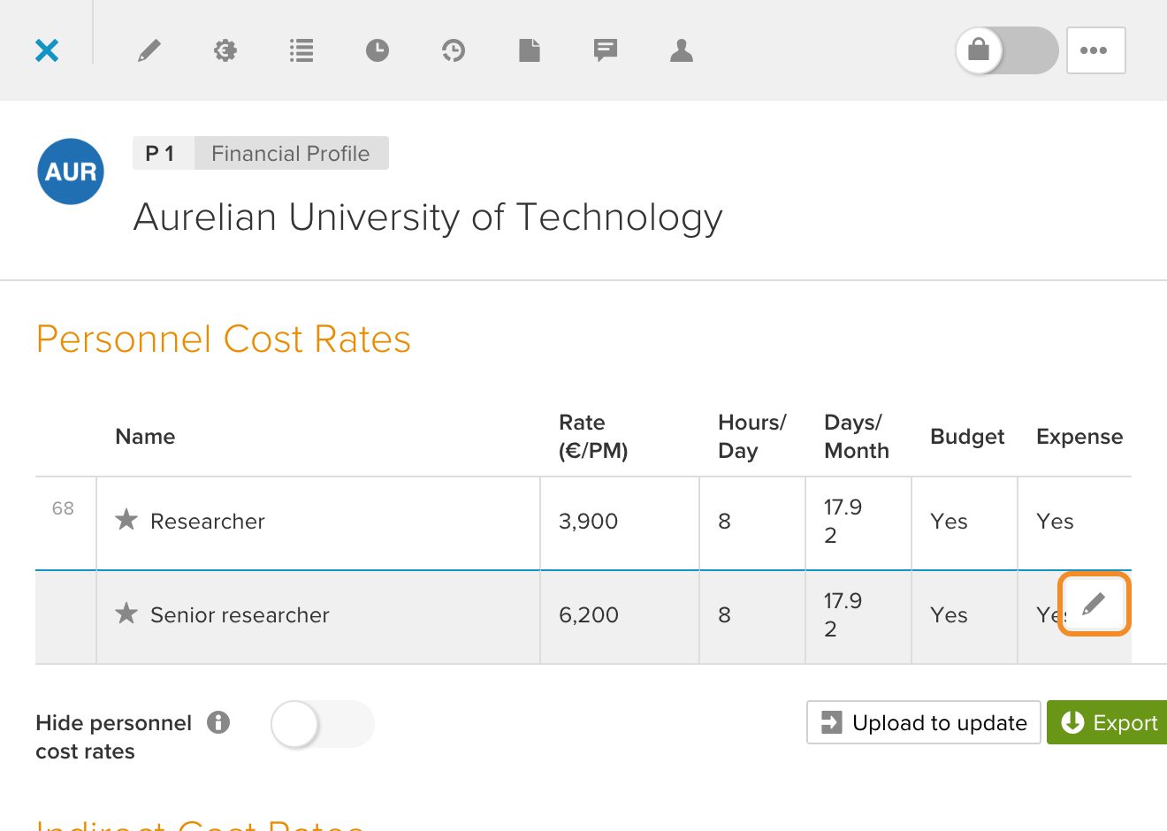Open the three-dots more options menu
The height and width of the screenshot is (831, 1167).
1096,50
